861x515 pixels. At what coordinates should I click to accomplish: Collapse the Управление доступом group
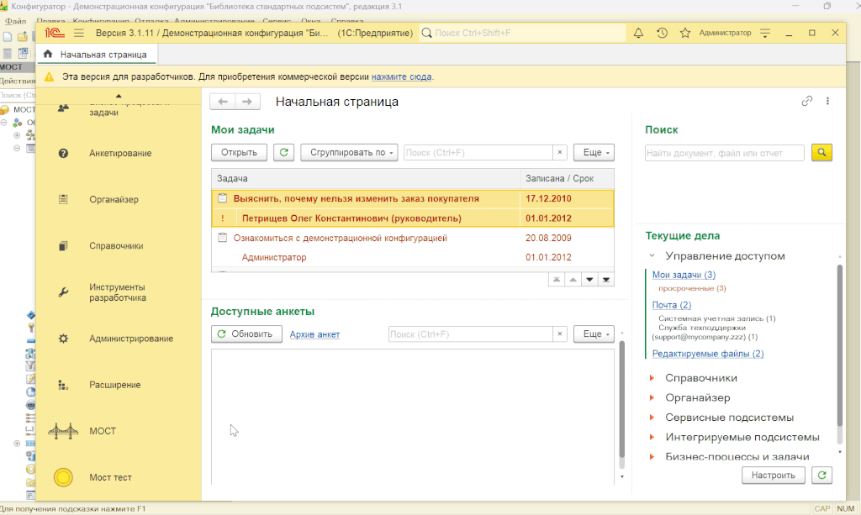[x=652, y=255]
